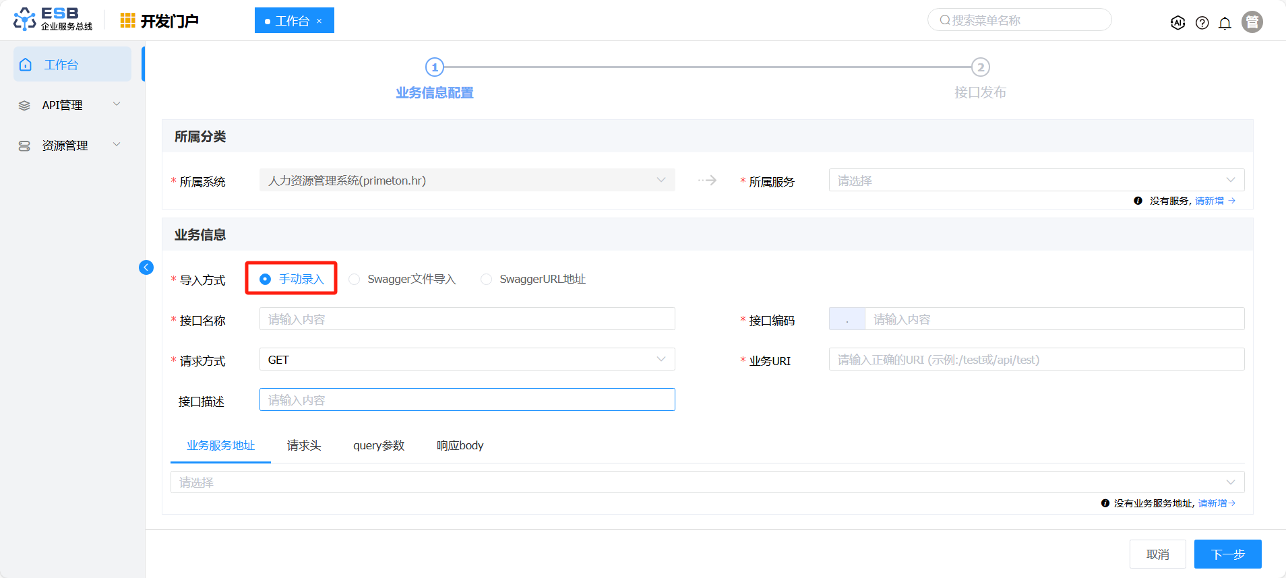This screenshot has width=1286, height=578.
Task: Select the Swagger文件导入 radio option
Action: tap(355, 279)
